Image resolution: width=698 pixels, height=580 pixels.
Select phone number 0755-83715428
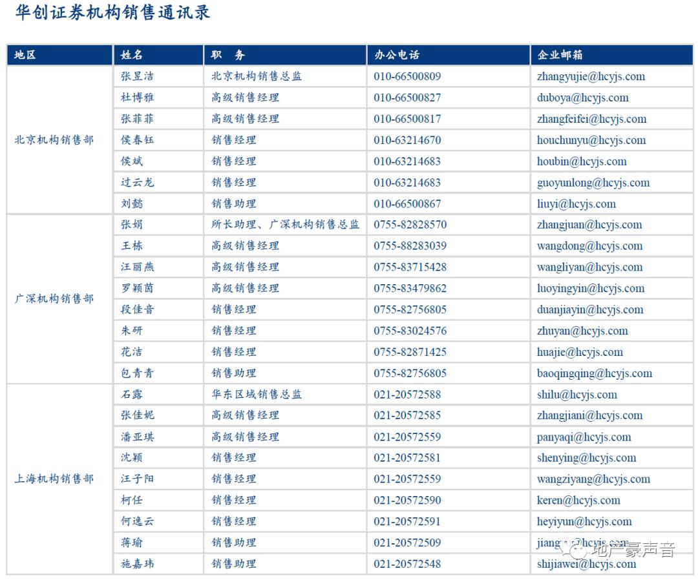point(410,267)
